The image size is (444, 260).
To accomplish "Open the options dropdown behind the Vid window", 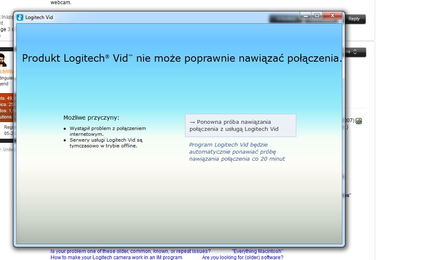I will (x=355, y=52).
